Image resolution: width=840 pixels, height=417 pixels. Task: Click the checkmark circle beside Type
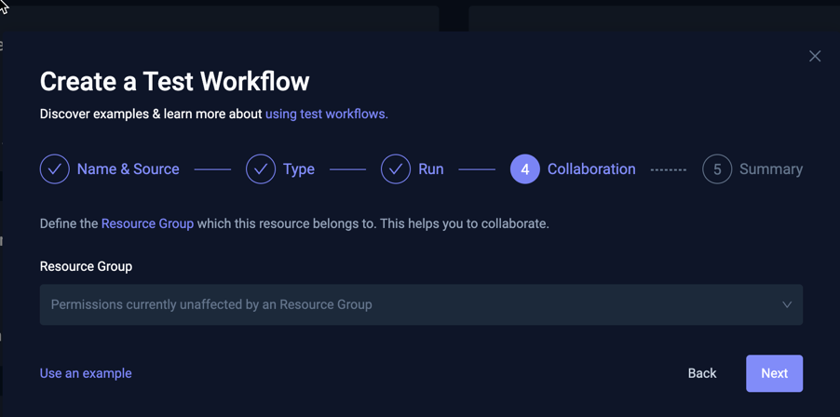261,169
